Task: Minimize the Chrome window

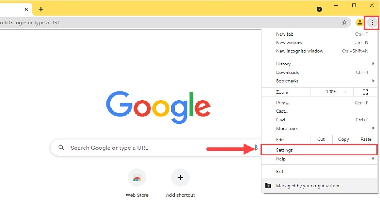Action: [x=336, y=5]
